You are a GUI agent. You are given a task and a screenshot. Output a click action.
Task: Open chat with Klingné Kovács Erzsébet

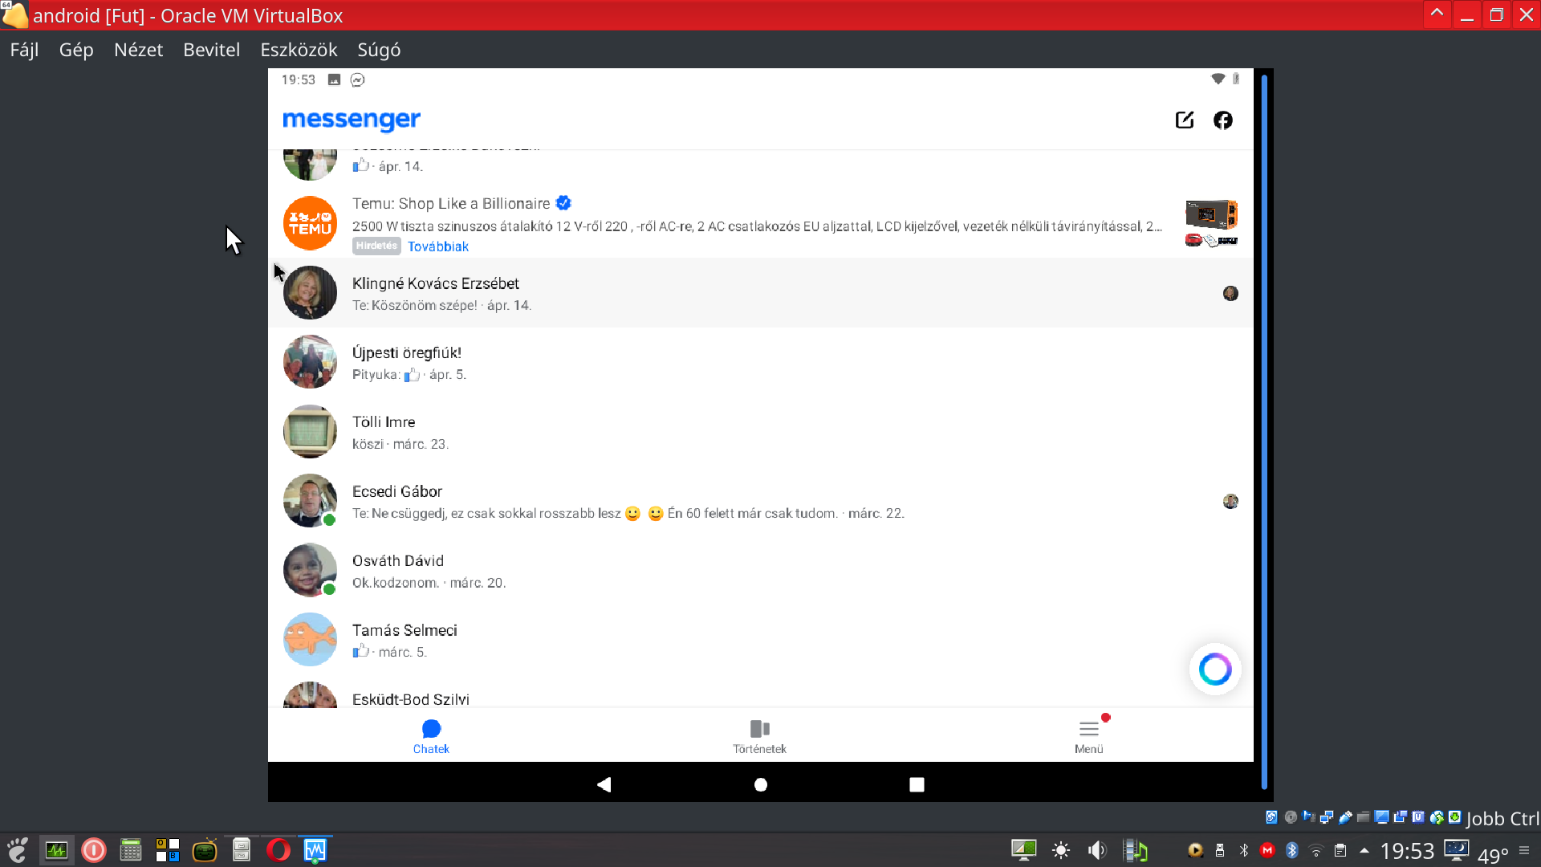760,293
